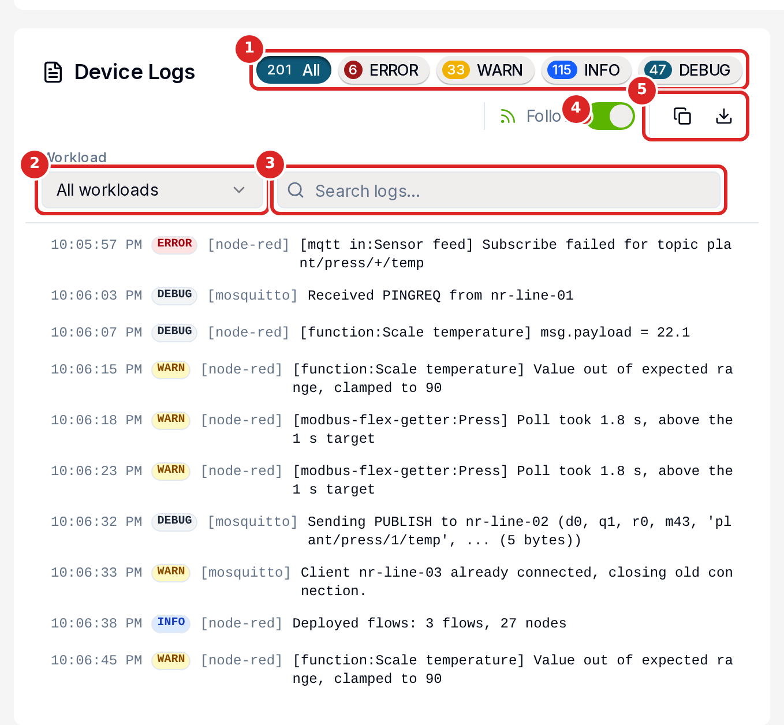Filter logs by INFO level
Screen dimensions: 784x725
point(586,70)
